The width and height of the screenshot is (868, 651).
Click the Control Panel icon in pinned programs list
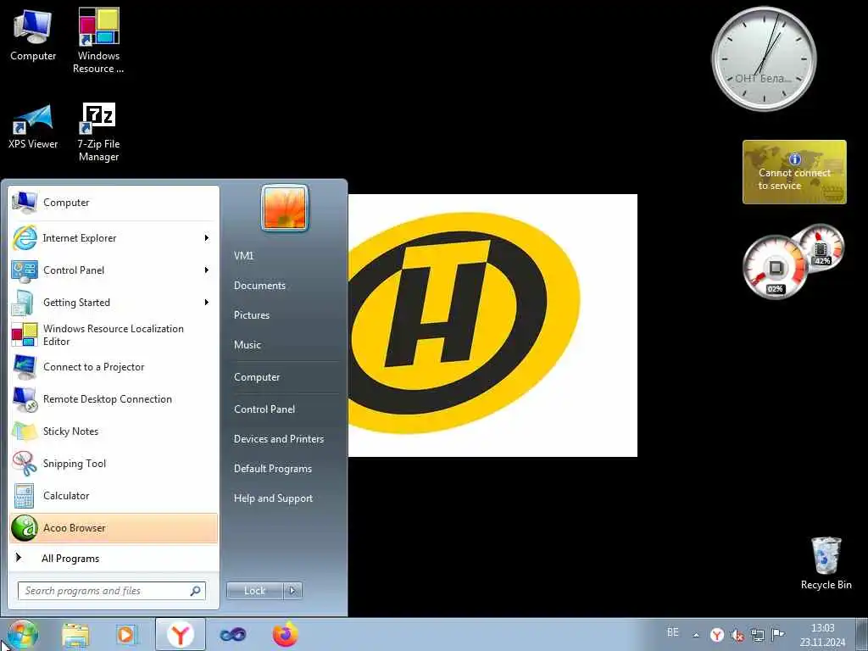point(25,270)
